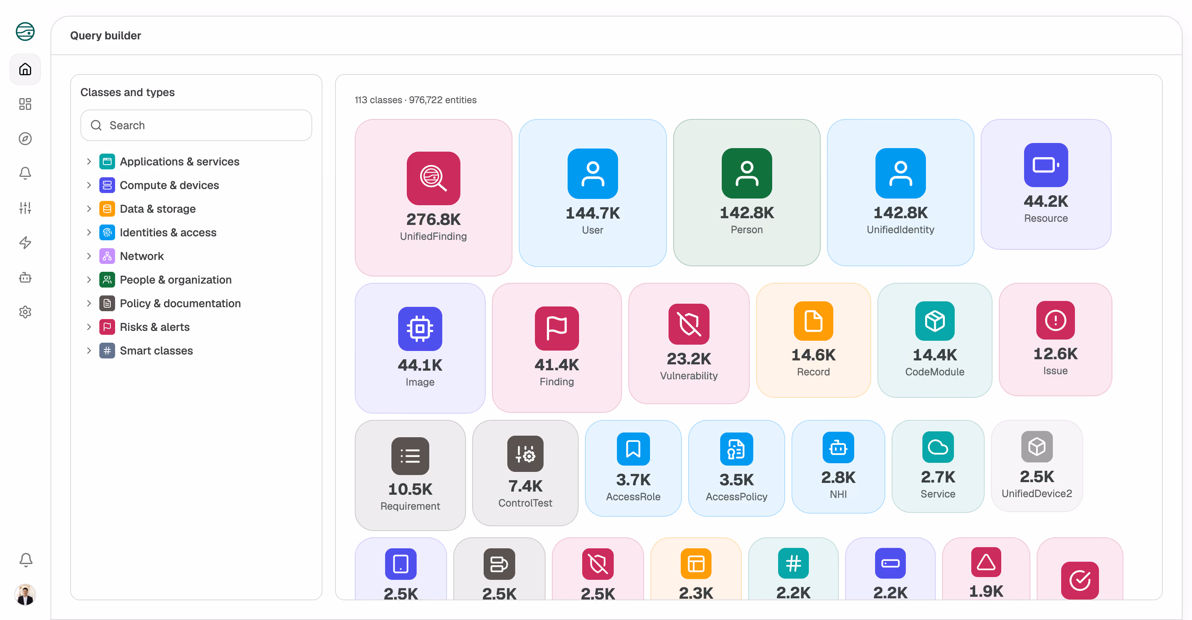
Task: Select the Finding class card
Action: [557, 348]
